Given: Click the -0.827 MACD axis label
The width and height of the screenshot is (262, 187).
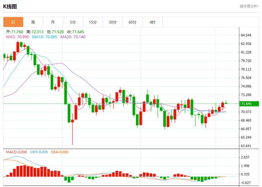Looking at the screenshot, I should click(x=245, y=183).
